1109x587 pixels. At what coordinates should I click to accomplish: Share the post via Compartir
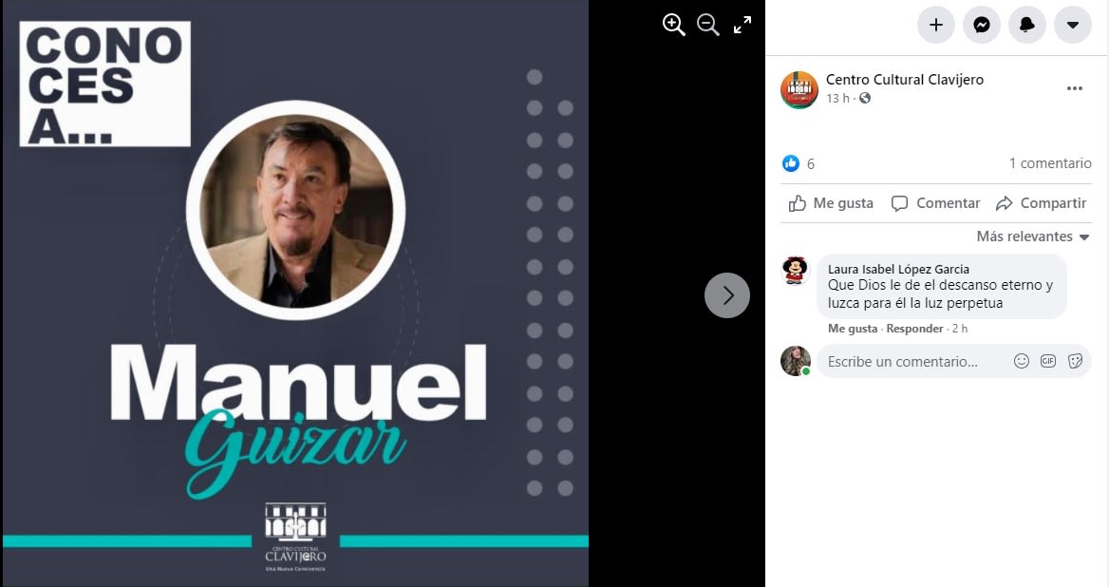(x=1041, y=203)
